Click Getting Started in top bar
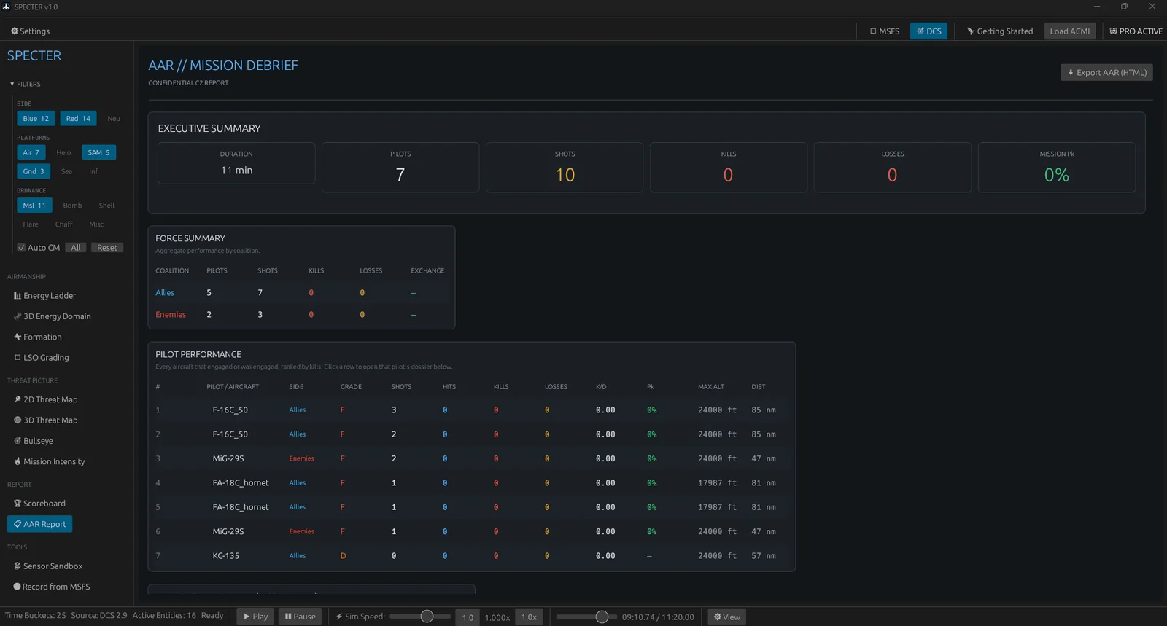Screen dimensions: 1167x626 1000,31
